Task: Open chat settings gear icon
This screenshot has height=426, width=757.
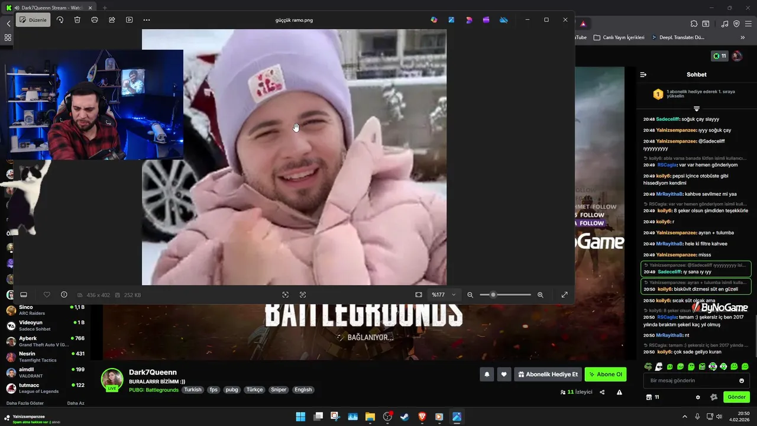Action: [698, 397]
